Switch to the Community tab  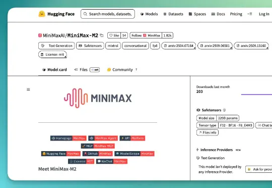click(x=122, y=70)
